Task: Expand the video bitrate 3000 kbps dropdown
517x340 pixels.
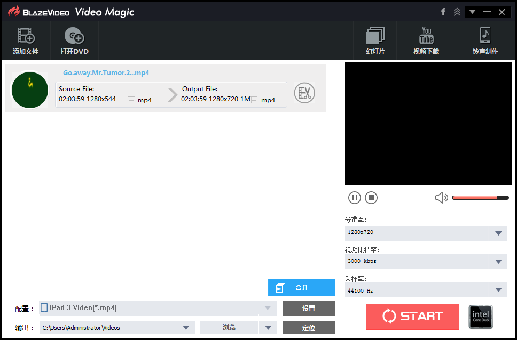Action: pyautogui.click(x=498, y=262)
